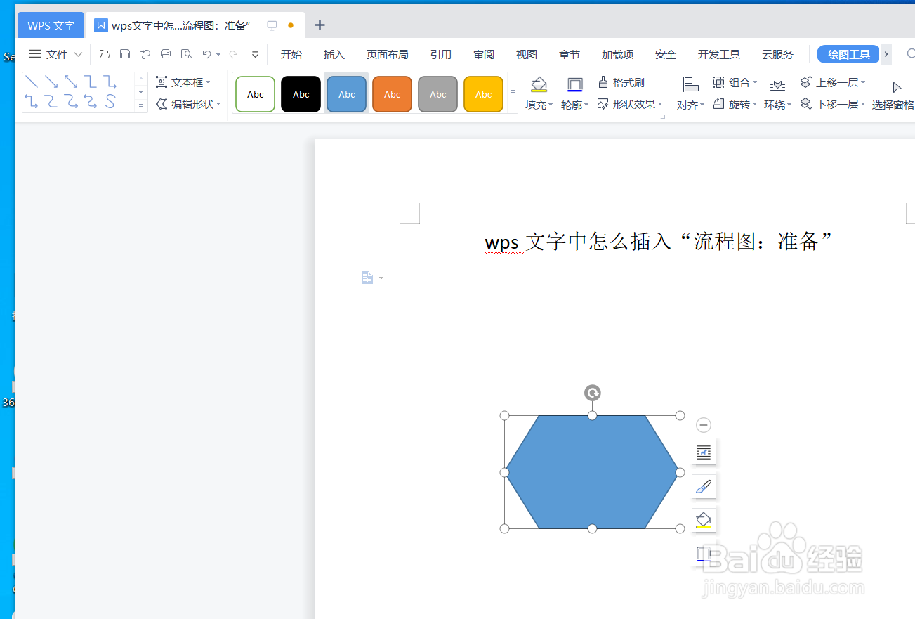Click the 填充 paint bucket icon
Screen dimensions: 915x619
(x=539, y=85)
